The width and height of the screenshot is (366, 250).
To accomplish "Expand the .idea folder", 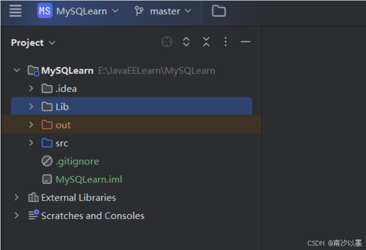I will coord(31,88).
